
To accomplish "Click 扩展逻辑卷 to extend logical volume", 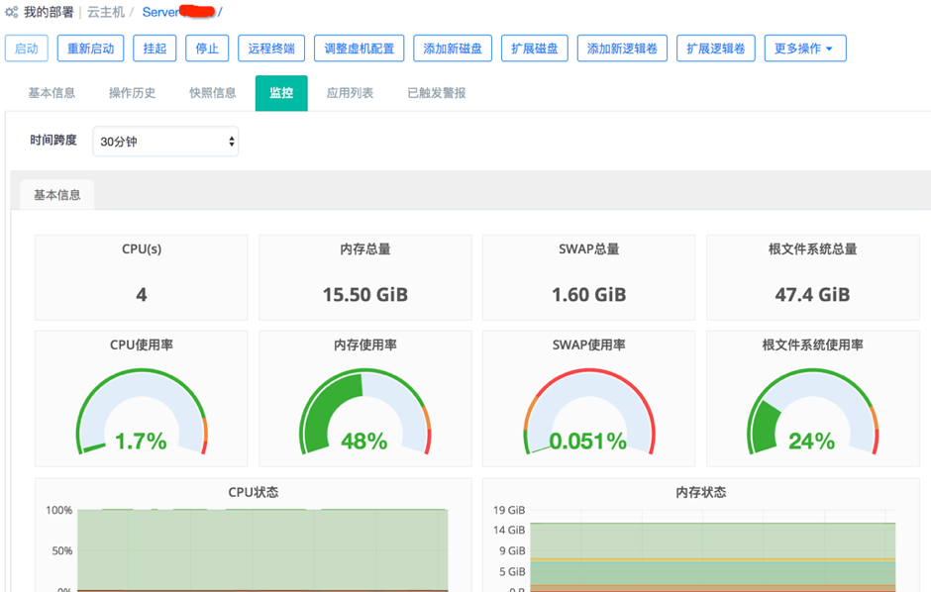I will (x=716, y=47).
